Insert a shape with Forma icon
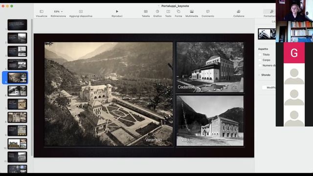Screen dimensions: 313x176 pos(179,12)
